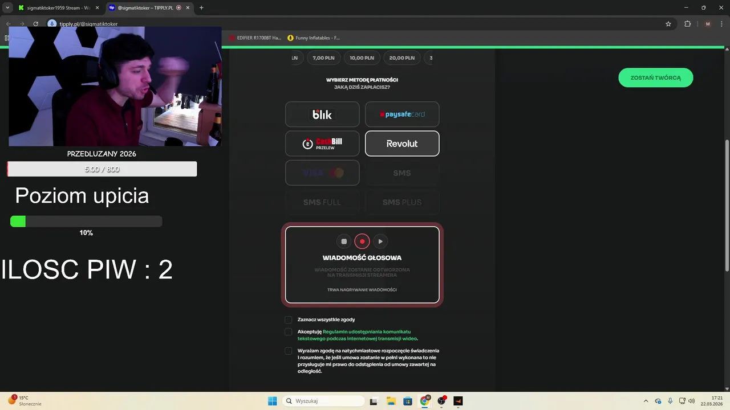Viewport: 730px width, 410px height.
Task: Pick the SMS PLUS payment option
Action: 402,202
